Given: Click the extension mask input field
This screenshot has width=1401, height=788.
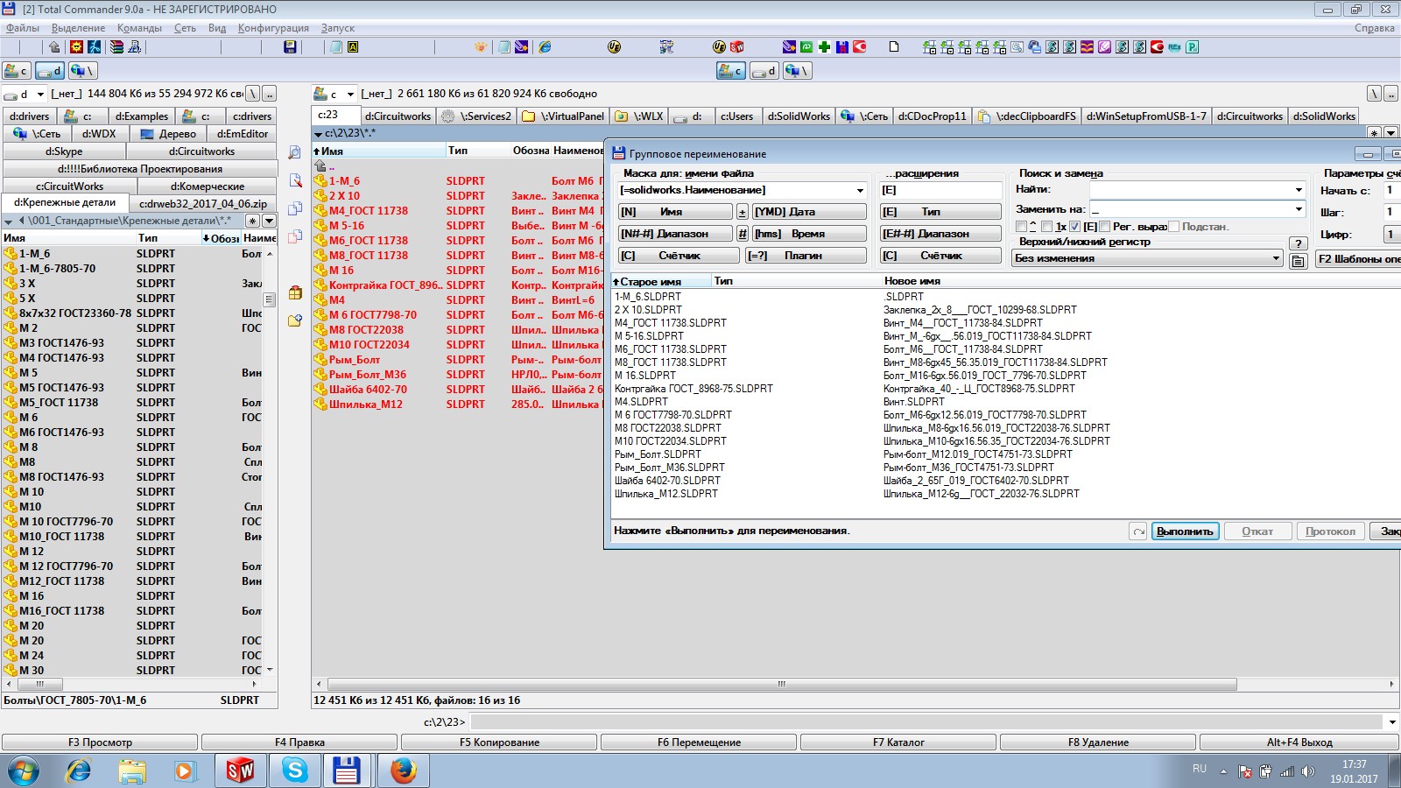Looking at the screenshot, I should 940,190.
